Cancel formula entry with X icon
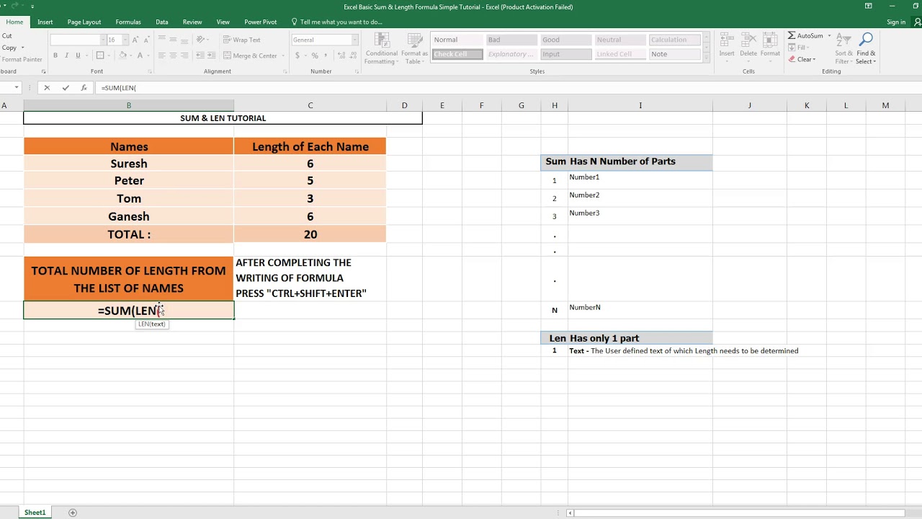 [47, 88]
